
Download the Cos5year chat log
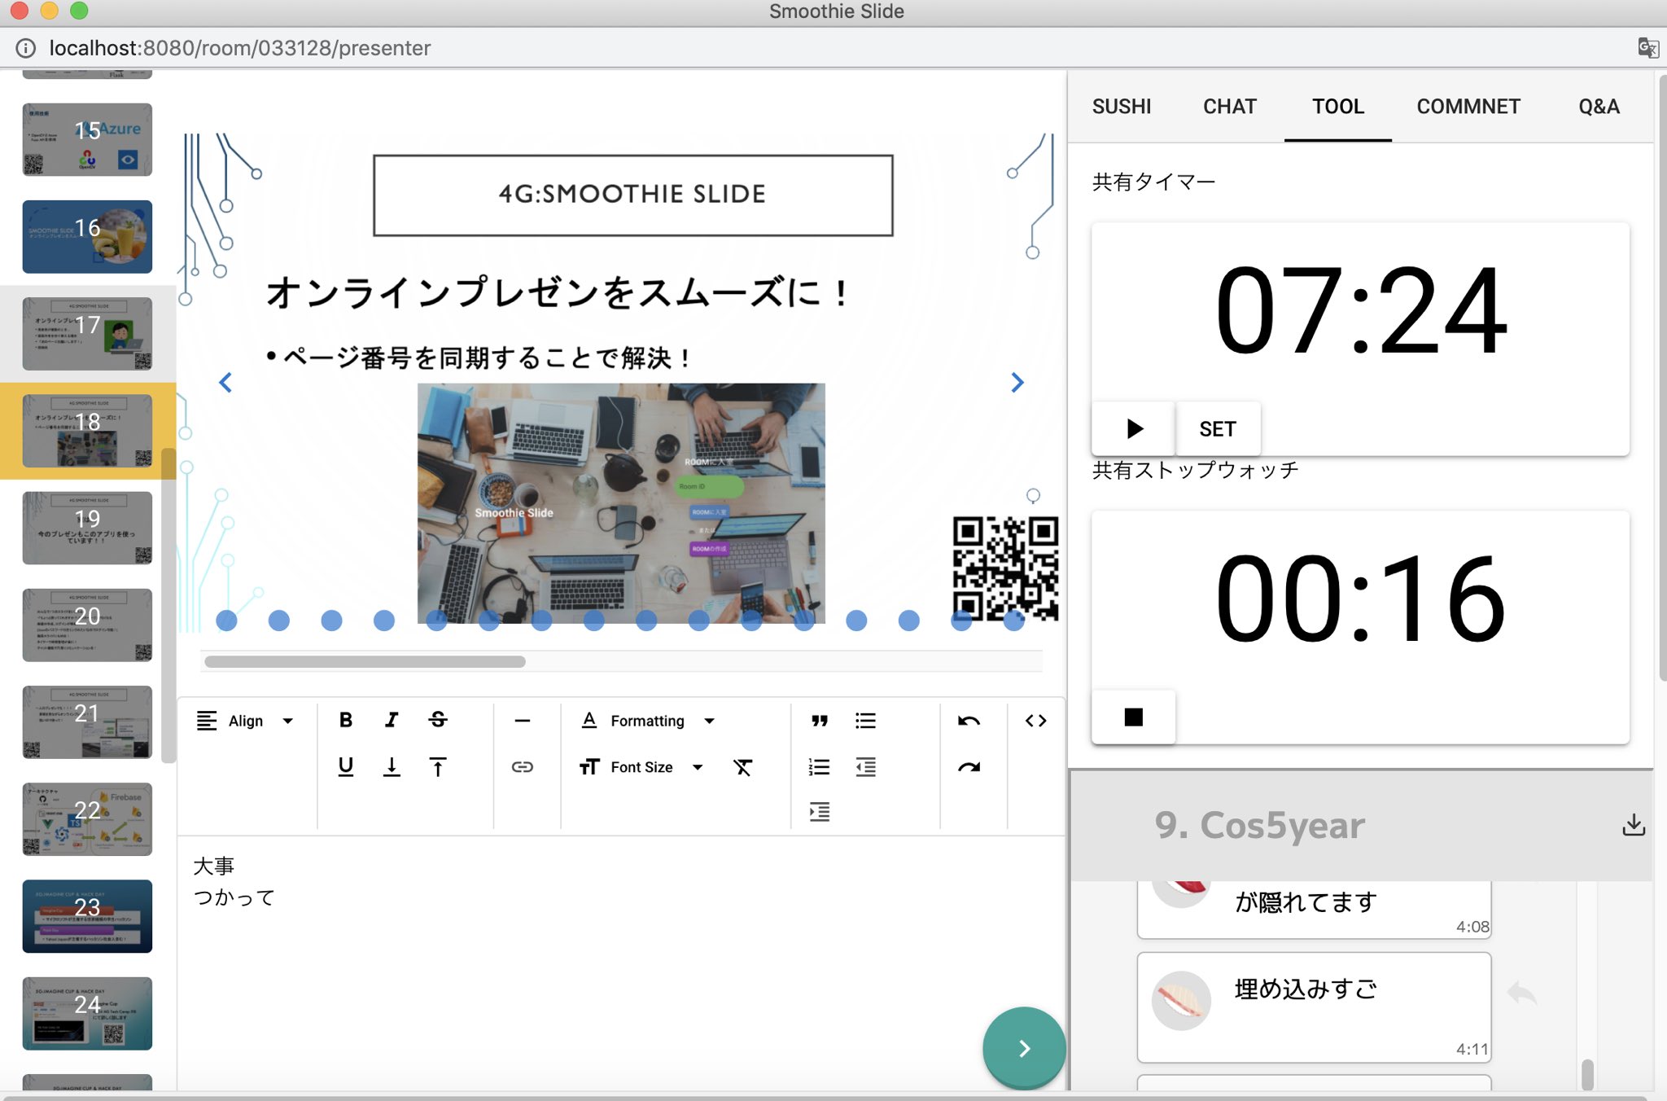click(1634, 824)
